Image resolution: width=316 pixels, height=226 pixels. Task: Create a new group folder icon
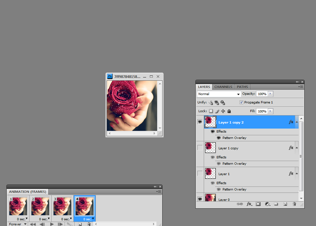pyautogui.click(x=276, y=204)
